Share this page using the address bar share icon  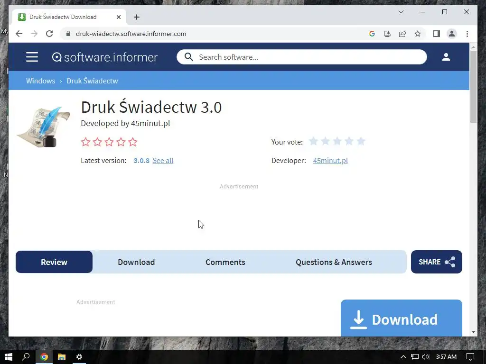pos(402,34)
